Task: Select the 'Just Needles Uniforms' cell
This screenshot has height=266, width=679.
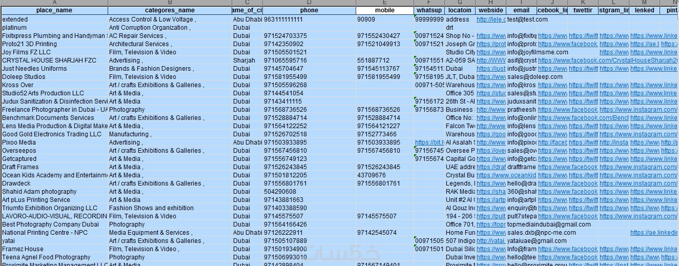Action: 54,69
